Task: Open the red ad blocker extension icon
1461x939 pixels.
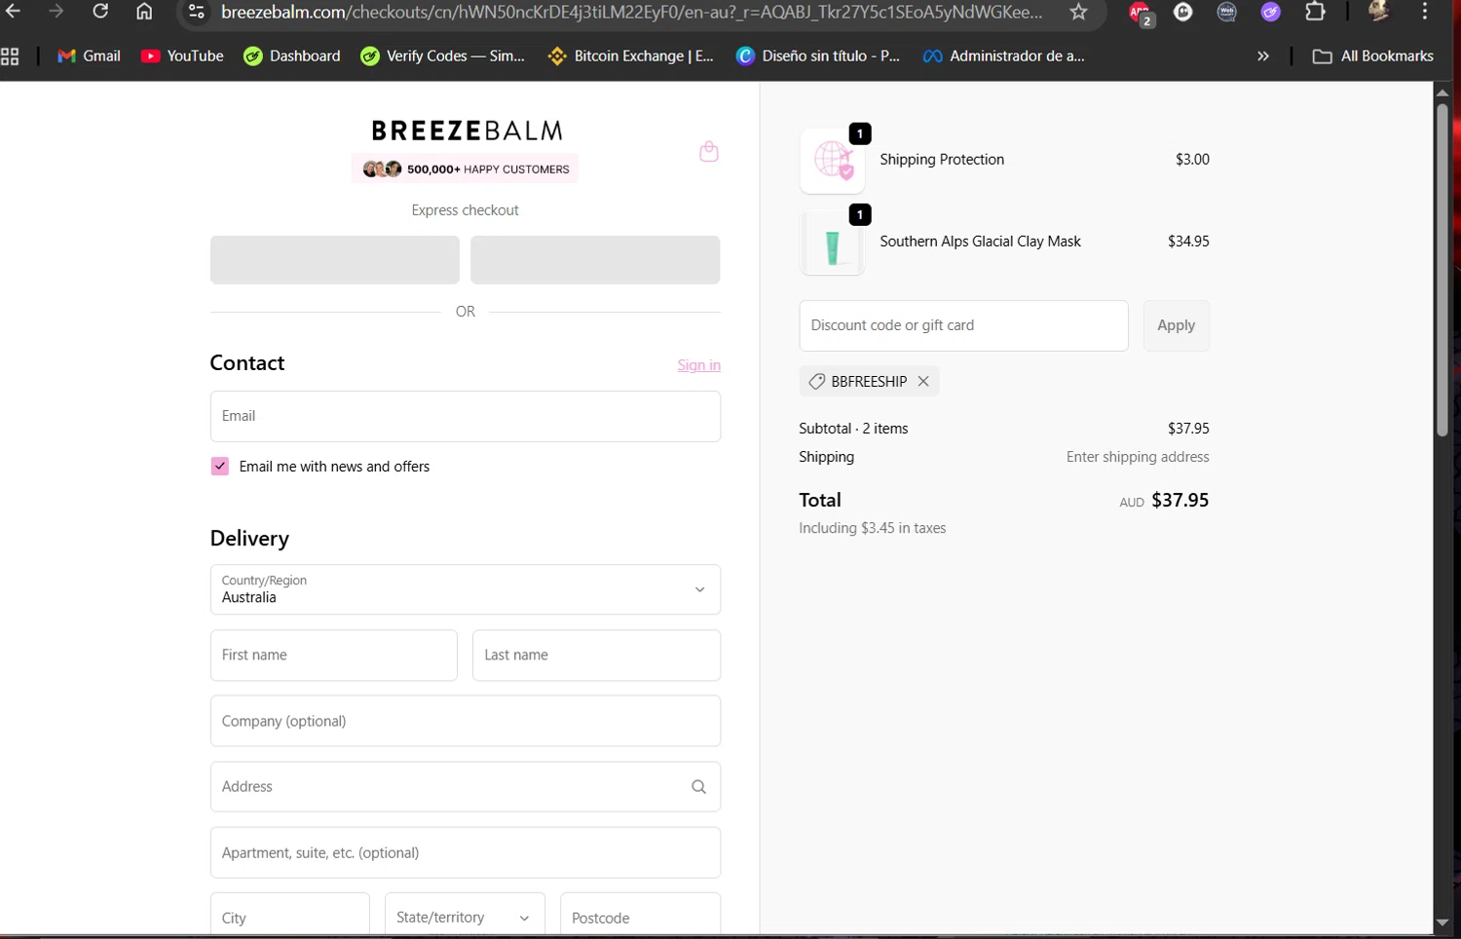Action: (x=1140, y=13)
